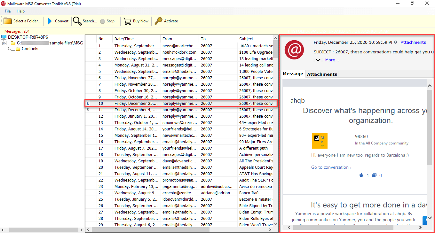This screenshot has width=435, height=233.
Task: Click the like count 1 in message
Action: (x=368, y=175)
